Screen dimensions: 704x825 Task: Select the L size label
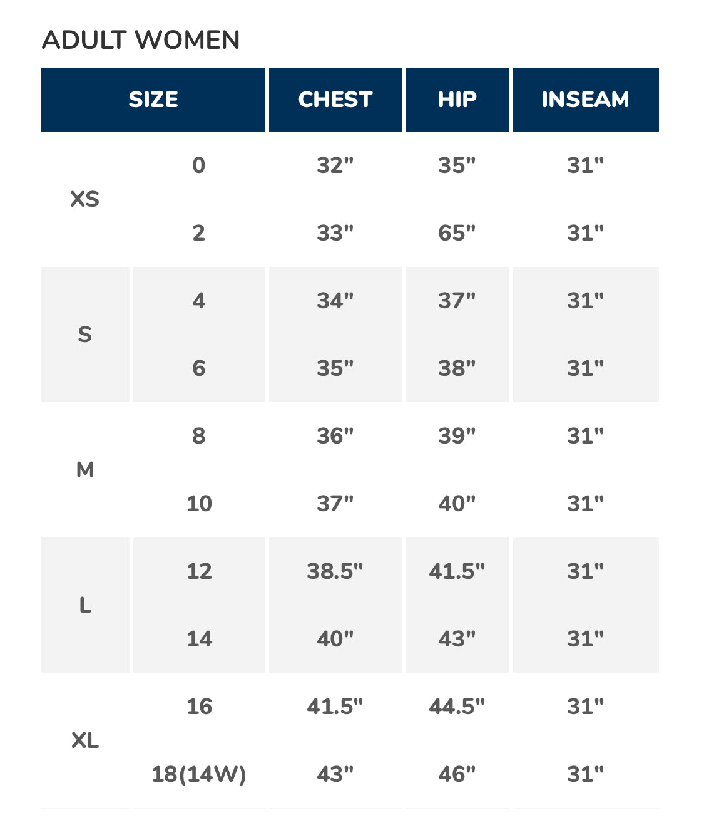[85, 605]
